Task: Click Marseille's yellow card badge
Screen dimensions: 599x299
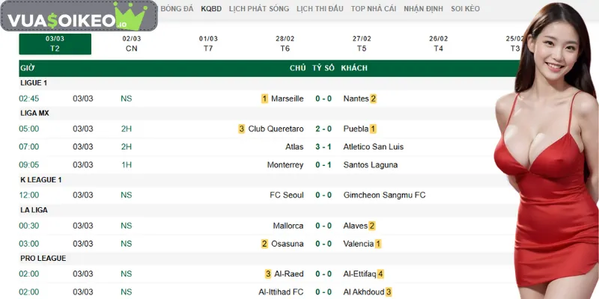Action: point(264,99)
